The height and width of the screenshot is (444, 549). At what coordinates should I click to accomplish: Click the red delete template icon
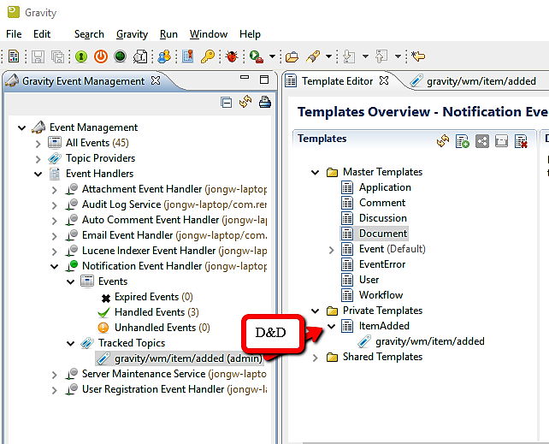pyautogui.click(x=521, y=140)
